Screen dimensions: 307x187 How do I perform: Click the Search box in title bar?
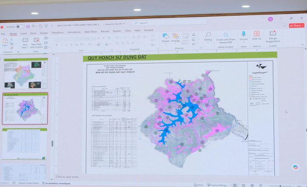(x=169, y=23)
